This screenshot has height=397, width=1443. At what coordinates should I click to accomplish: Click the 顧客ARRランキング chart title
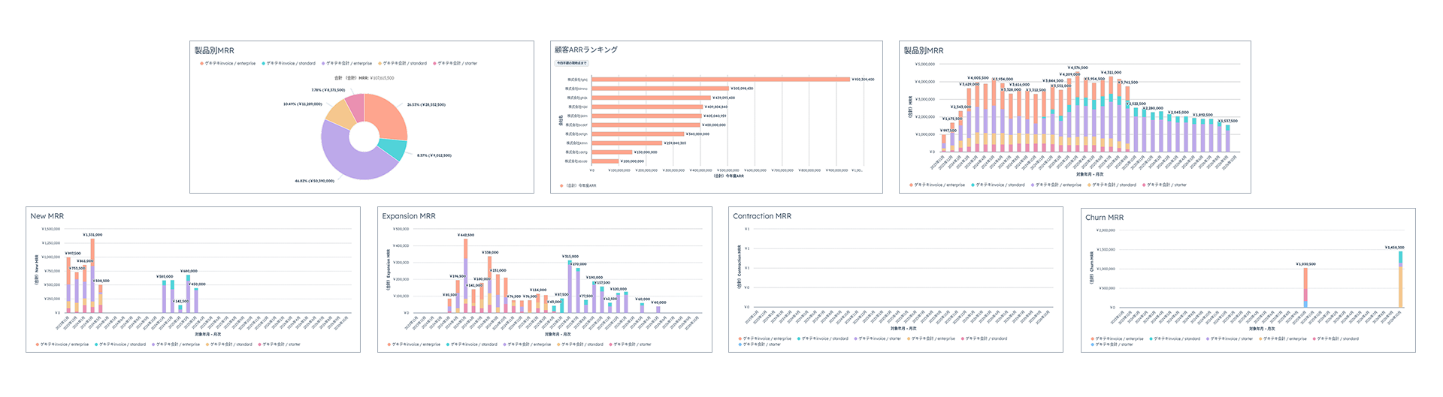pyautogui.click(x=586, y=50)
